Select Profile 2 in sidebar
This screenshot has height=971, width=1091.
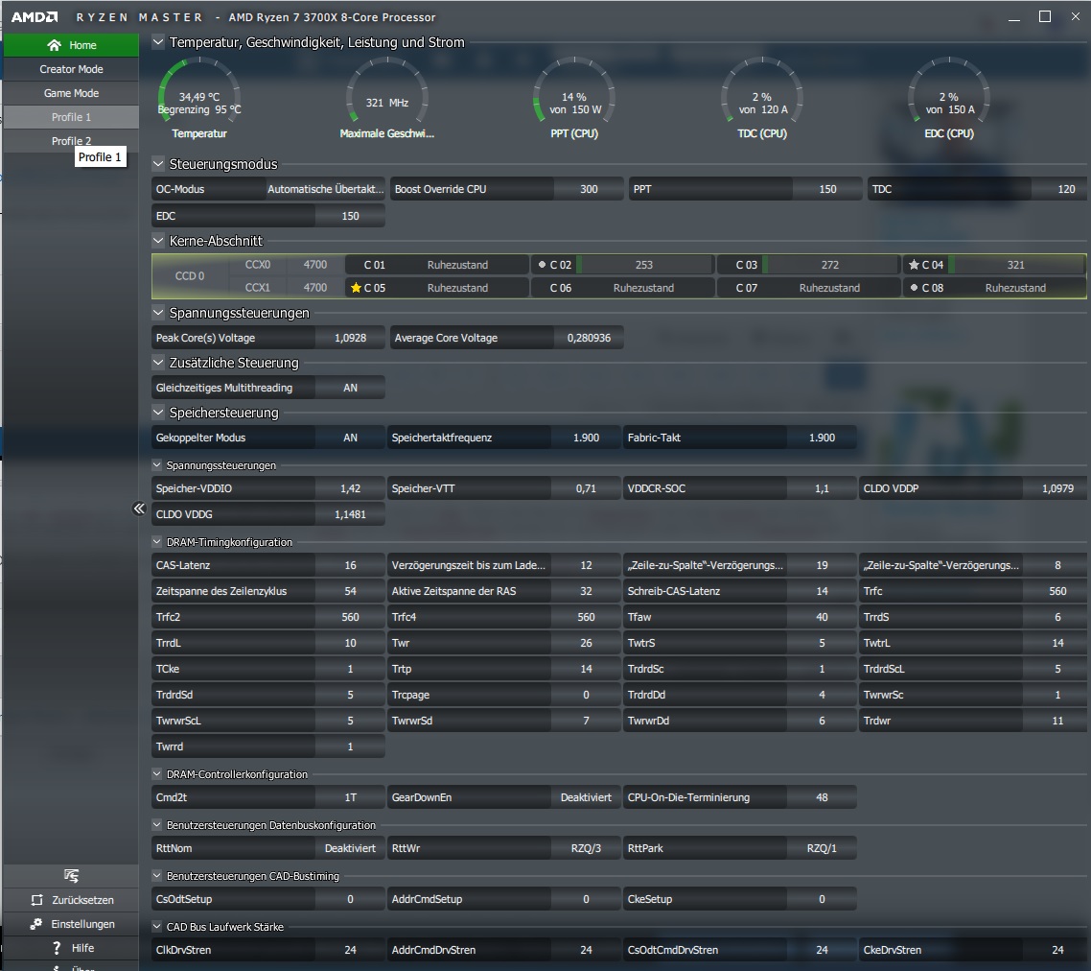[71, 141]
